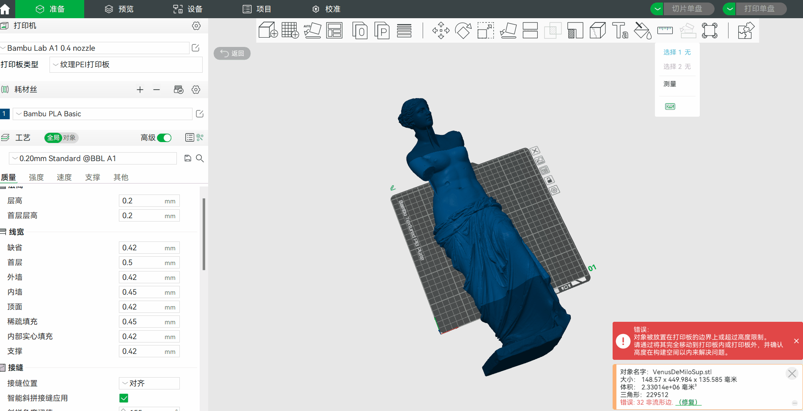
Task: Click the 返回 button
Action: click(232, 53)
